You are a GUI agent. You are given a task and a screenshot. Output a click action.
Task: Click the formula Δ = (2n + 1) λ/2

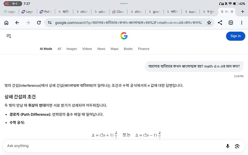pos(104,135)
